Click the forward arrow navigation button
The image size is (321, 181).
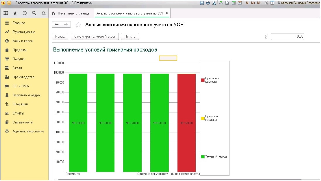(66, 25)
